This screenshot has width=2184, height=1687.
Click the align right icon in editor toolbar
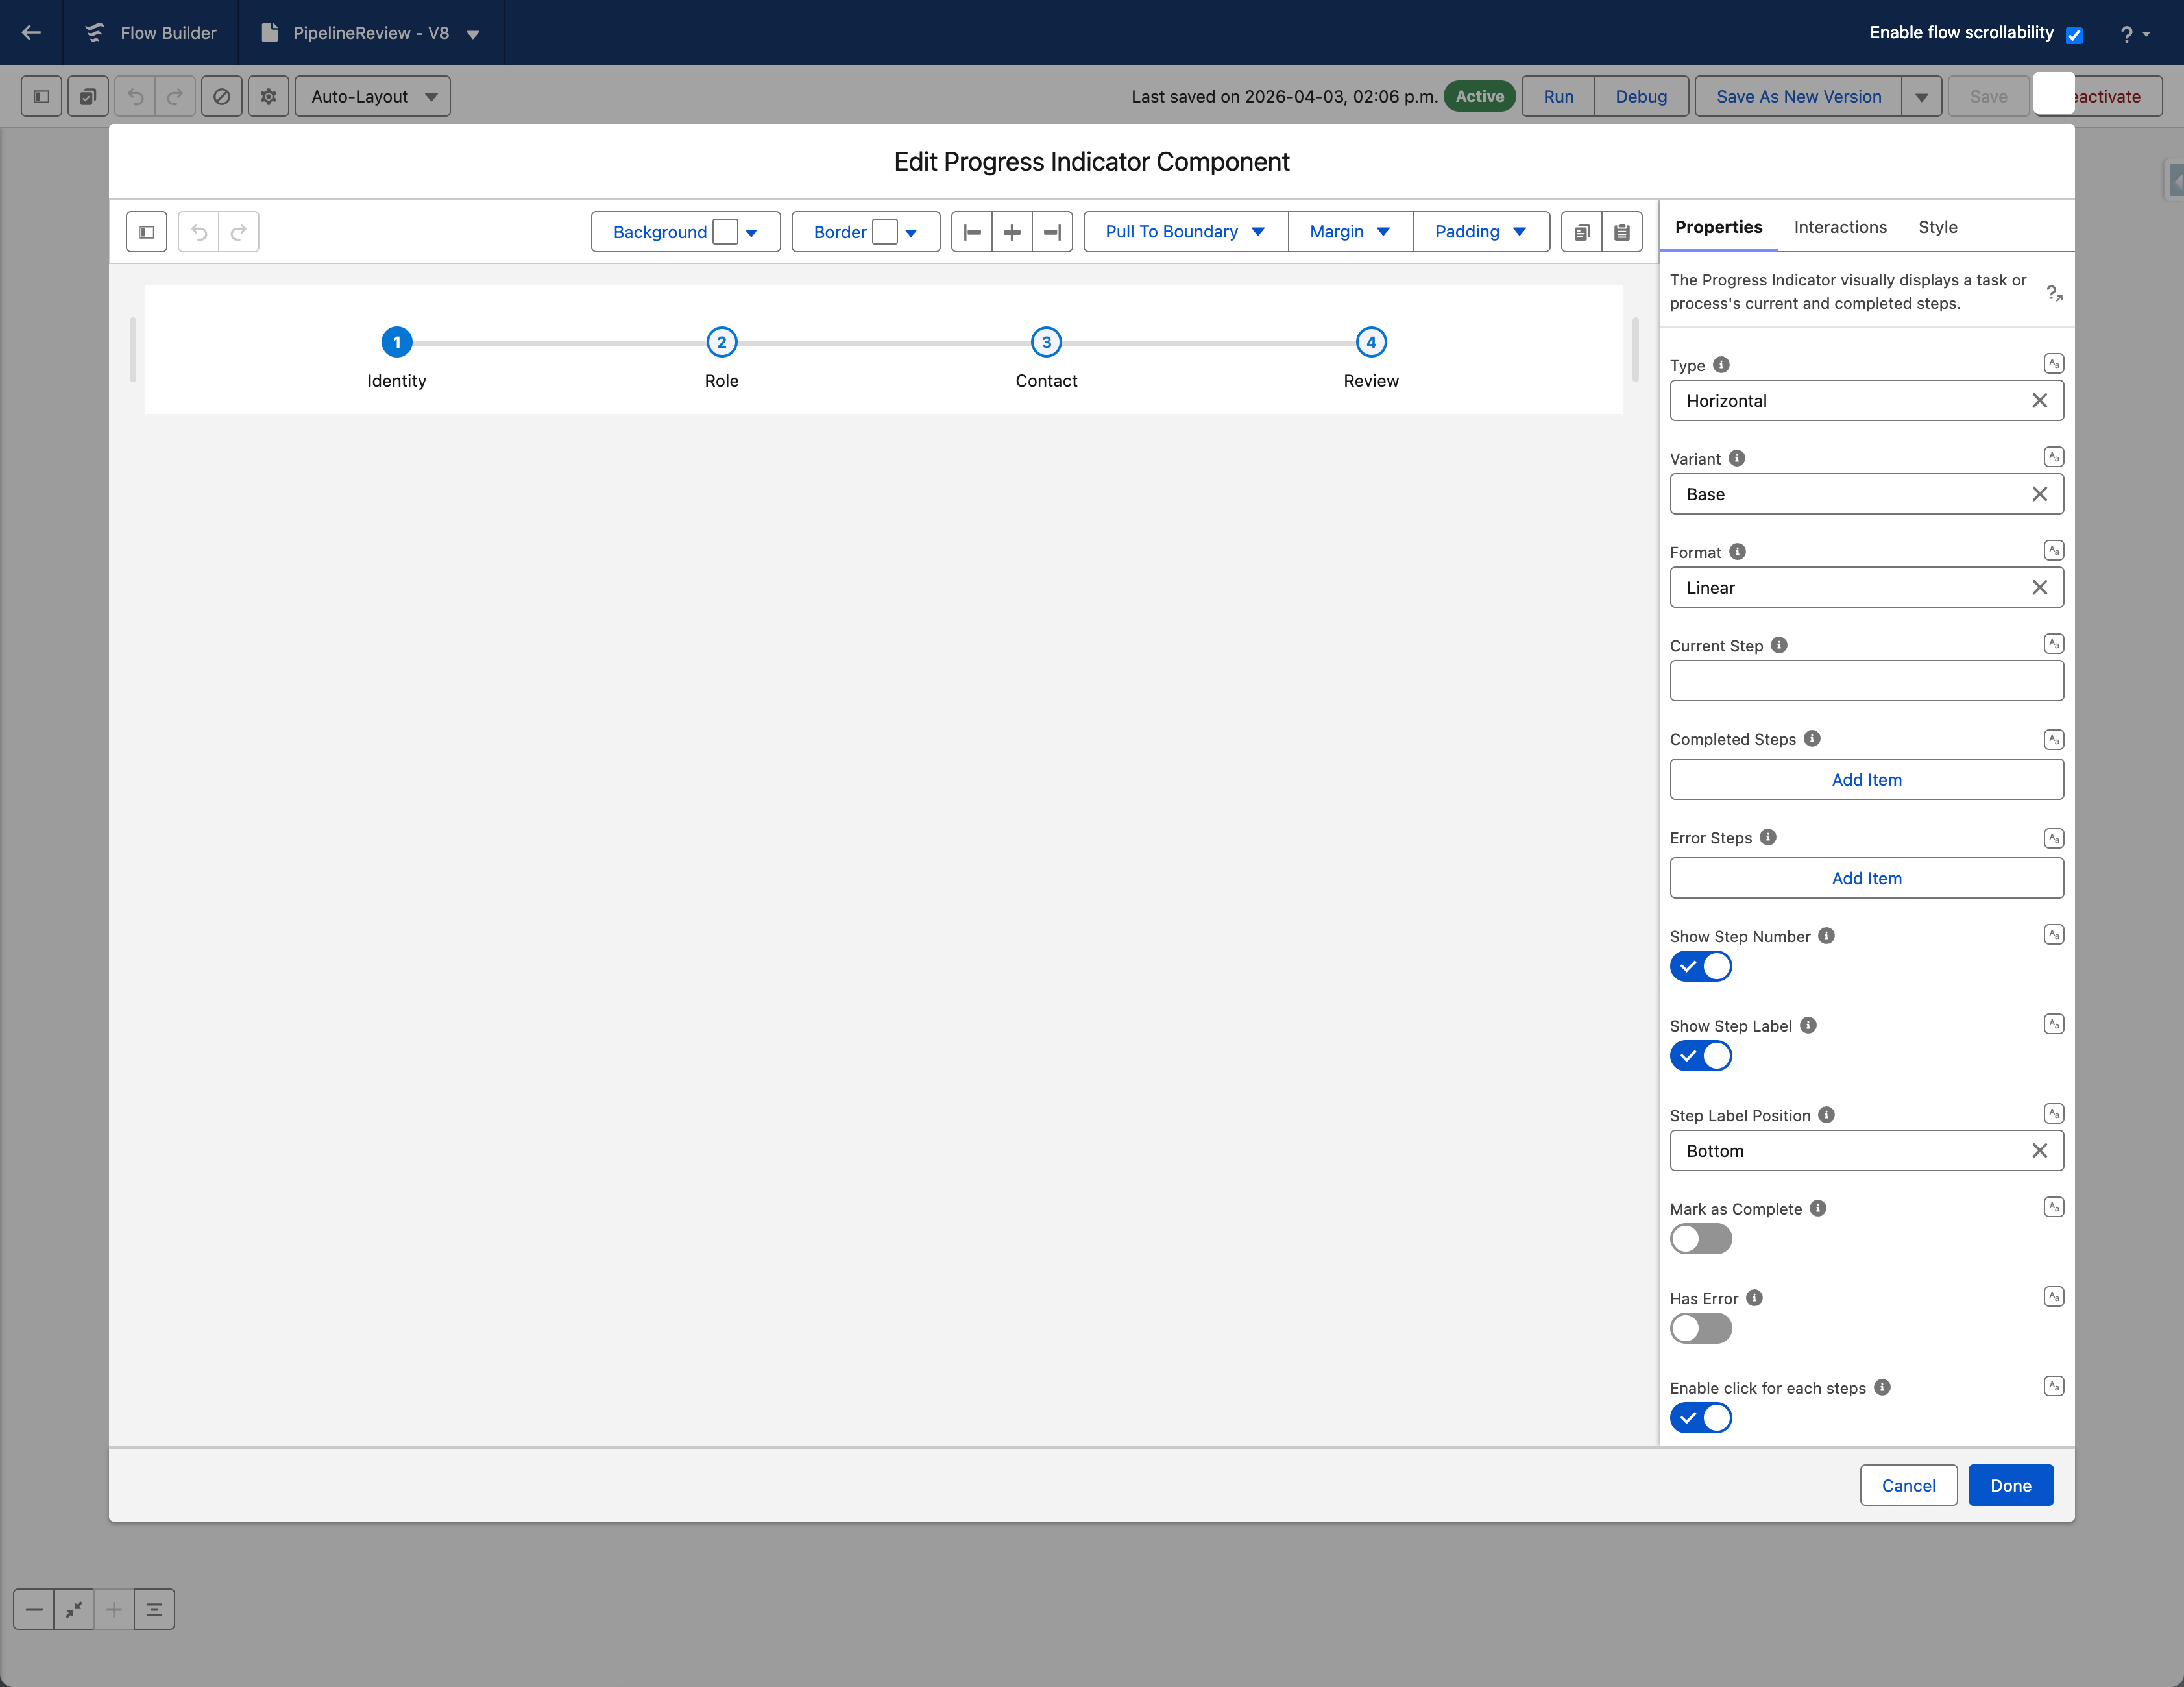click(x=1051, y=232)
